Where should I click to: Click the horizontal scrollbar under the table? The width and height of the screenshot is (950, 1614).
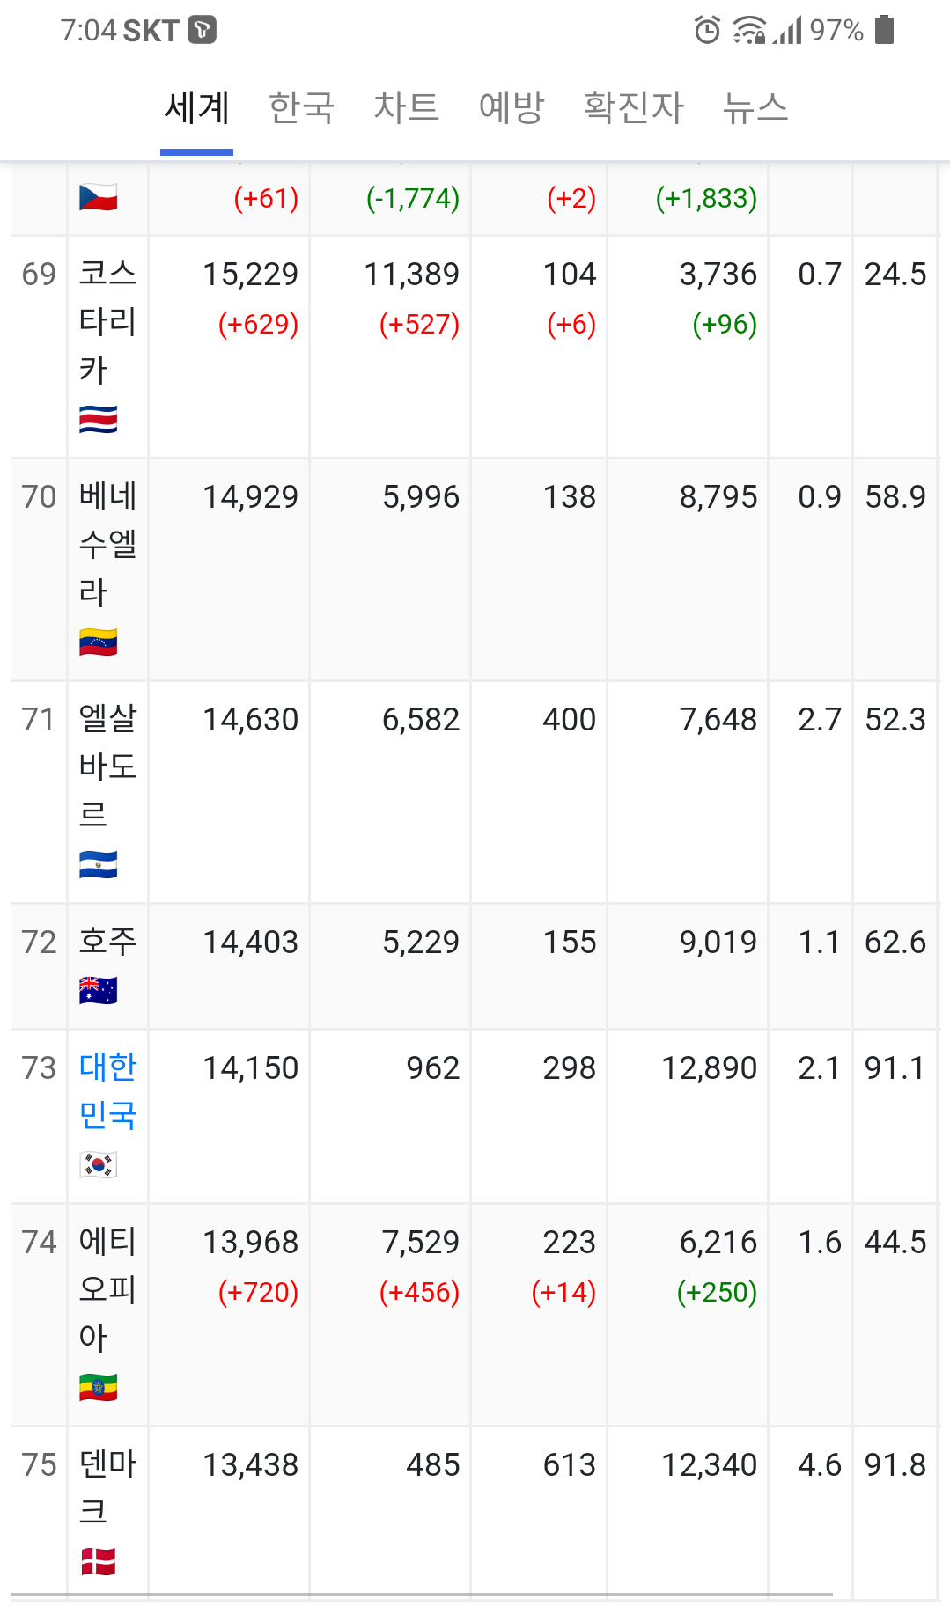[x=423, y=1594]
